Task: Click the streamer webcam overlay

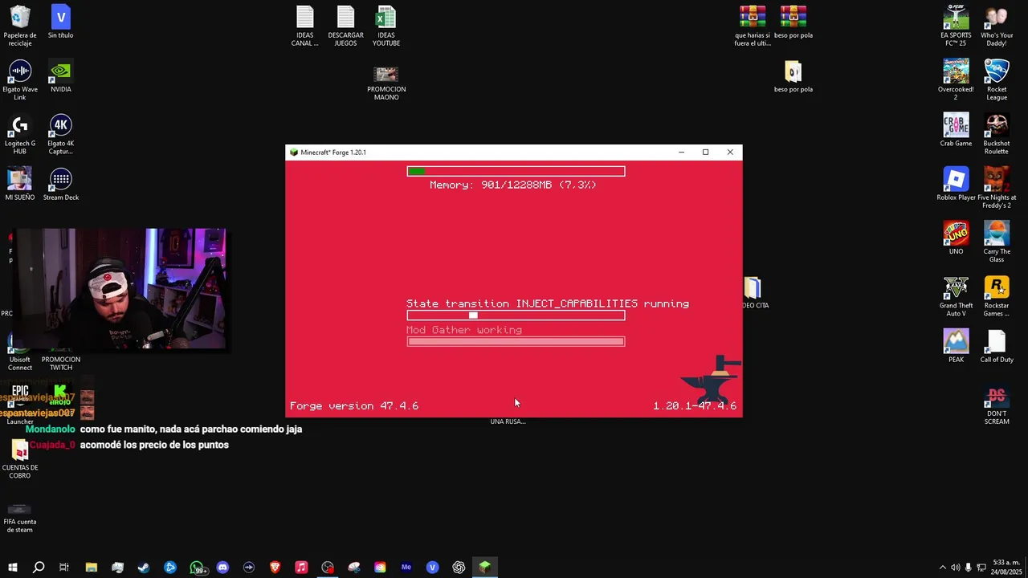Action: point(120,289)
